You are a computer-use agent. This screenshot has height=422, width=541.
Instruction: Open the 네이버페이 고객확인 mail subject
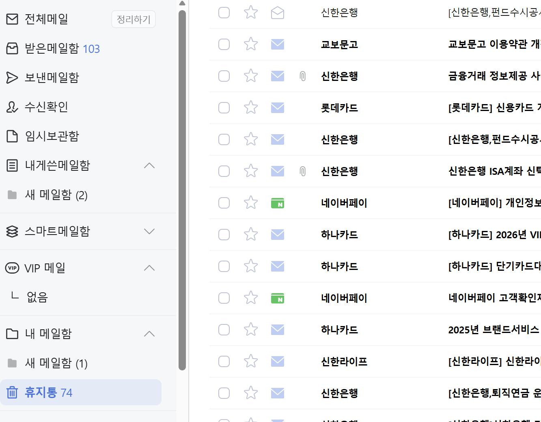click(x=494, y=298)
